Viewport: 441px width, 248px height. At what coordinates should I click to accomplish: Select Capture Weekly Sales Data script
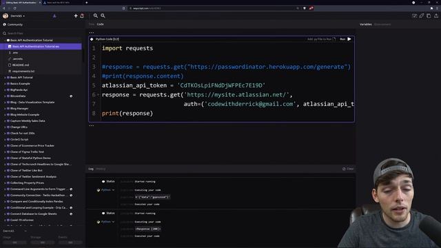[x=28, y=121]
